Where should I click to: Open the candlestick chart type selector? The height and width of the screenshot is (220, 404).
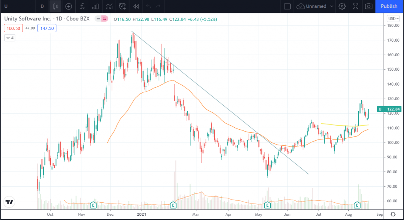(x=55, y=6)
